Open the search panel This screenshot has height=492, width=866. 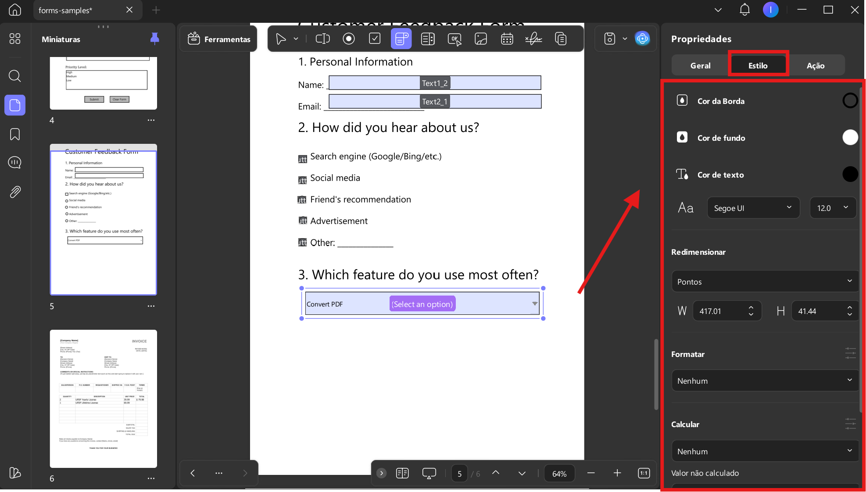15,76
